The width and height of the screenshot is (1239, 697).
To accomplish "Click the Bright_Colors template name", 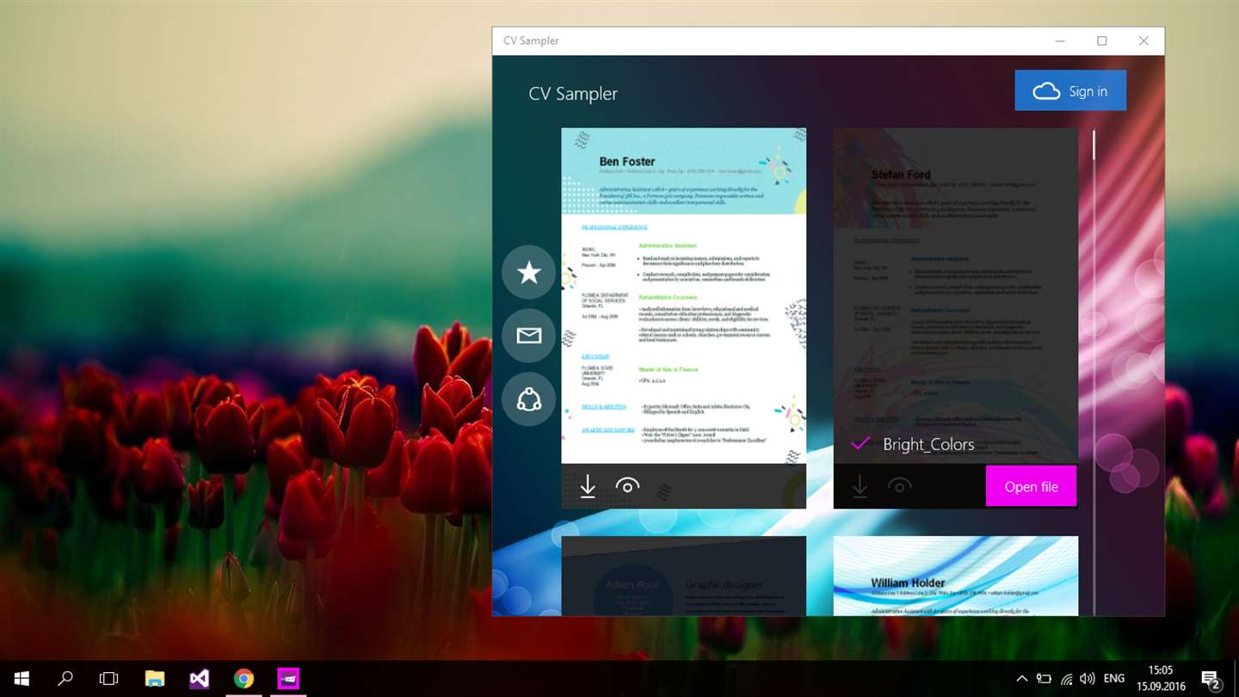I will click(928, 444).
